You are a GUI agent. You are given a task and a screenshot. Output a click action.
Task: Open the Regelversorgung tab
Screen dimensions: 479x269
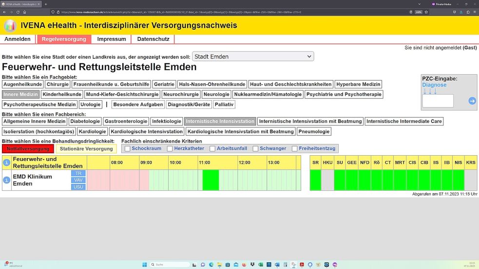pos(64,39)
